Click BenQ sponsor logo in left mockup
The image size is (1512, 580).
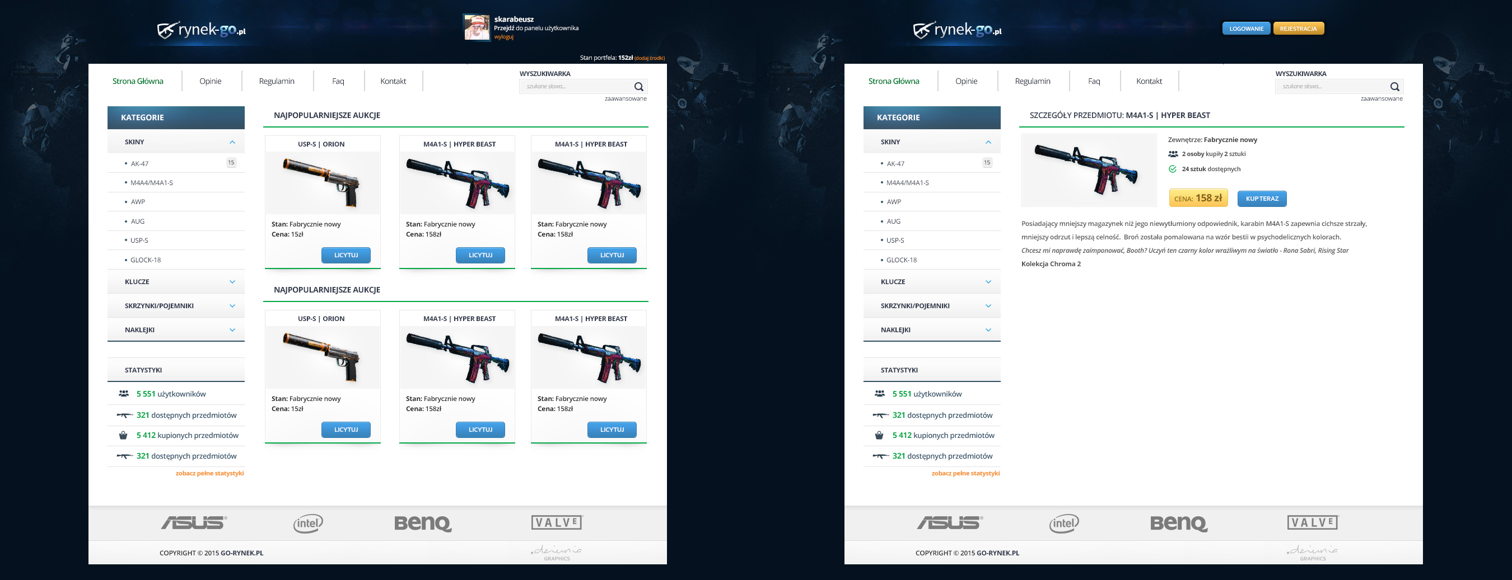[x=423, y=523]
